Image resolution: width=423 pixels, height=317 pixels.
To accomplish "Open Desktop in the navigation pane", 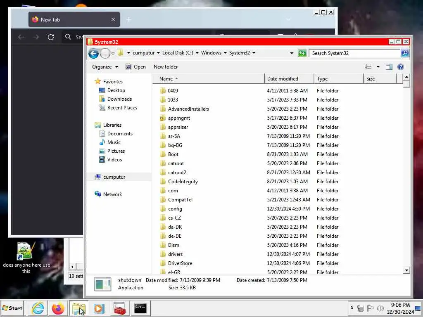I will pos(116,90).
